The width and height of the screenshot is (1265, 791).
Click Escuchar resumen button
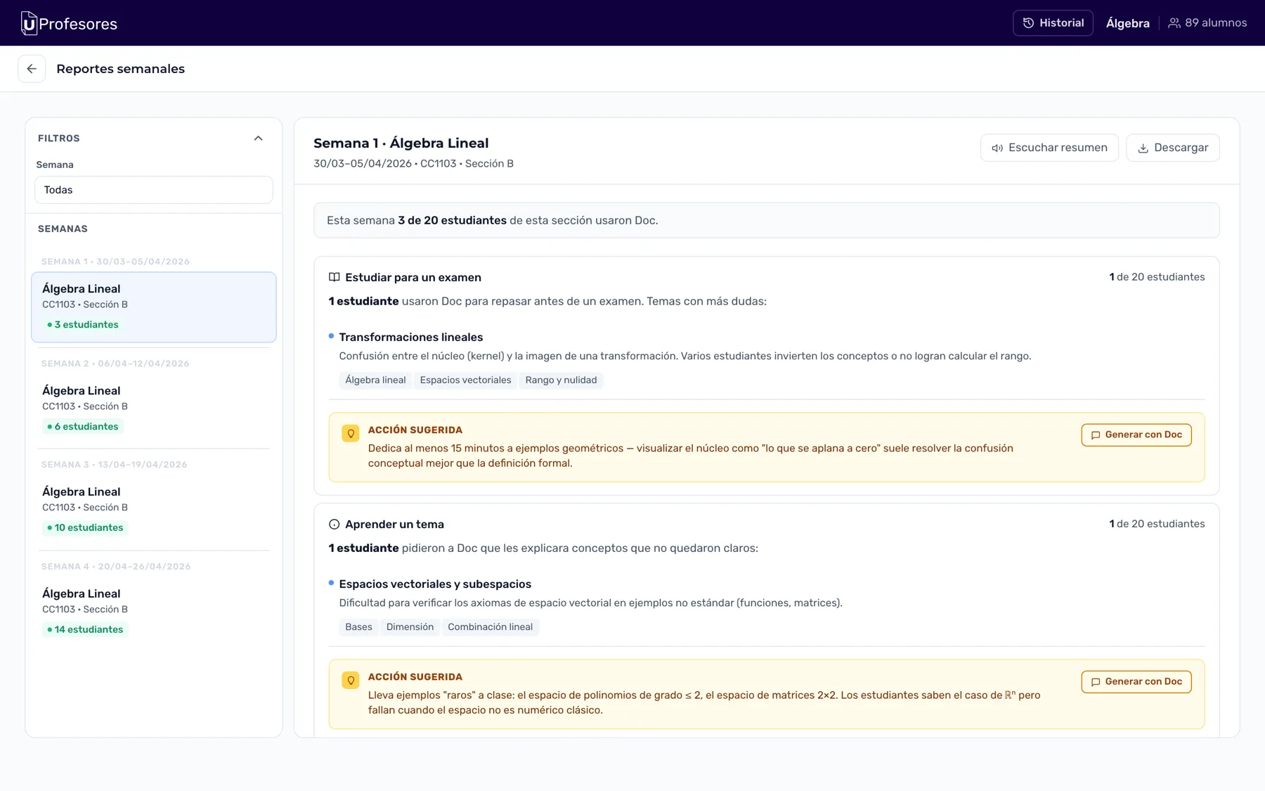[x=1049, y=148]
